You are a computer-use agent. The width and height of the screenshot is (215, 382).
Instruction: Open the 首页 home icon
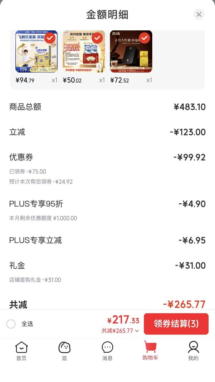[21, 351]
